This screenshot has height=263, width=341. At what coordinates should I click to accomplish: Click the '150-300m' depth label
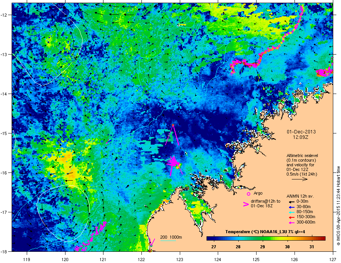click(306, 217)
